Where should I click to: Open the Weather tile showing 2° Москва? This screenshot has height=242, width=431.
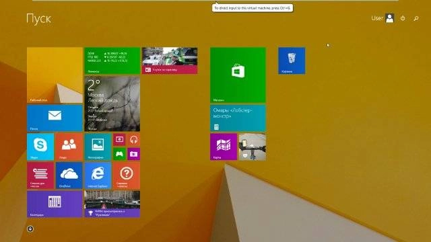[x=112, y=104]
